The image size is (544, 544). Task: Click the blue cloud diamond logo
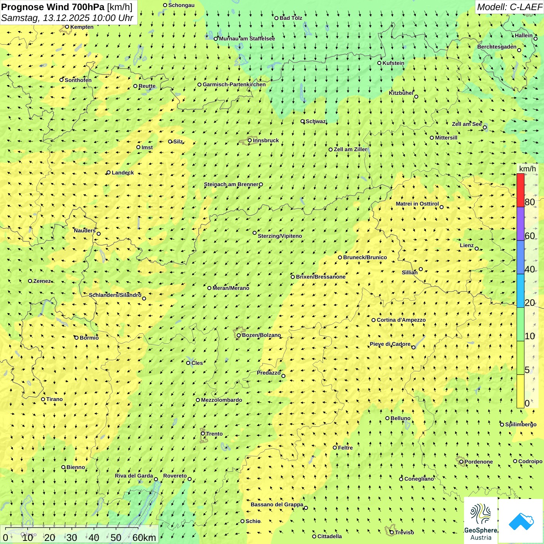tap(521, 521)
